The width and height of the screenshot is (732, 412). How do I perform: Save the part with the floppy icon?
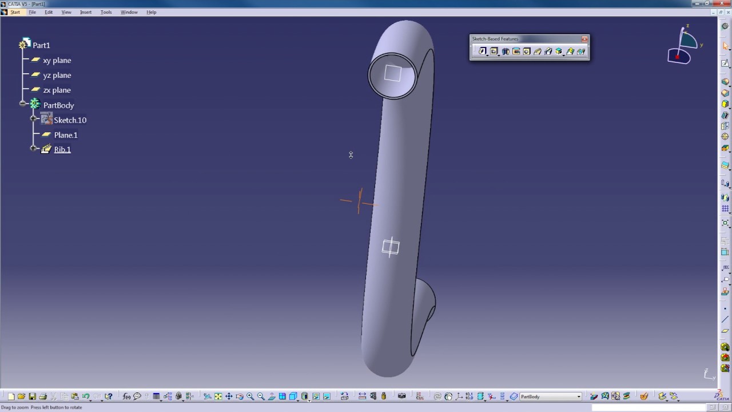[32, 397]
